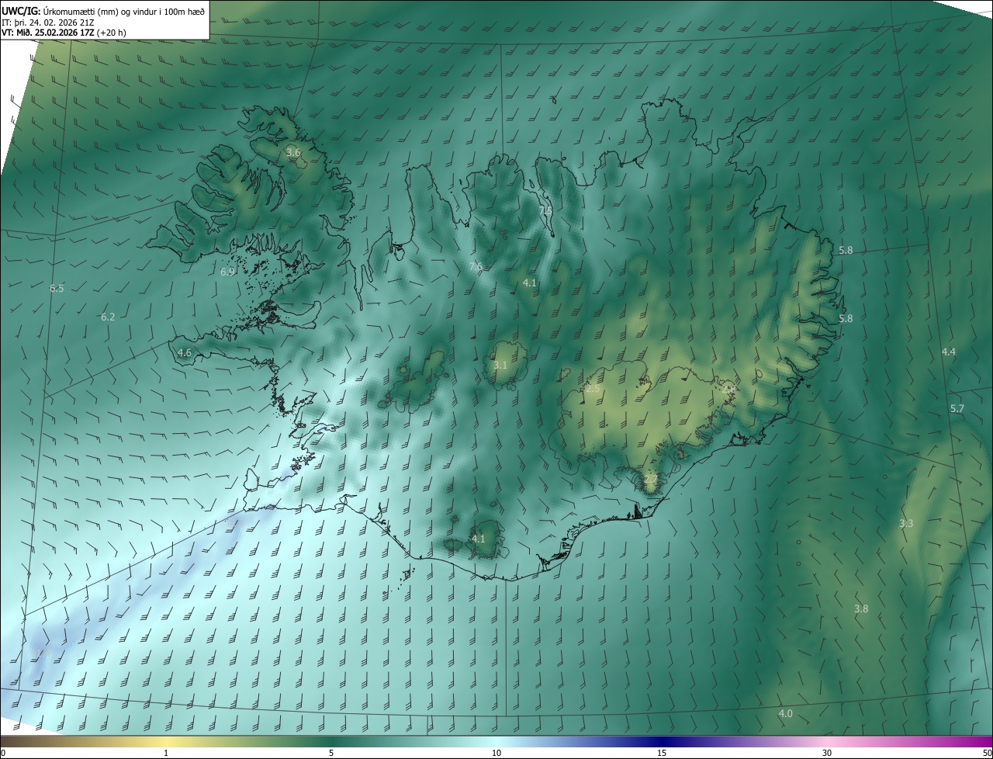The image size is (993, 759).
Task: Click the 6.9 value label on the map
Action: 227,272
